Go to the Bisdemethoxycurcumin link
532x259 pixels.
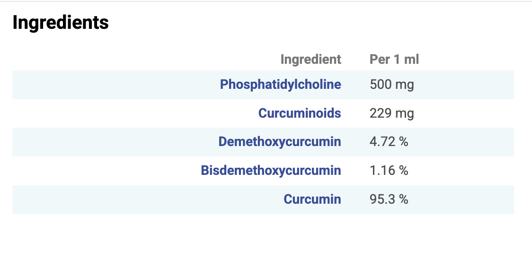pyautogui.click(x=271, y=171)
